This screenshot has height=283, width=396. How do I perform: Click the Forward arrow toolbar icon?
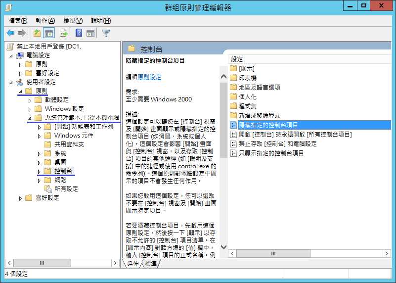pyautogui.click(x=22, y=33)
